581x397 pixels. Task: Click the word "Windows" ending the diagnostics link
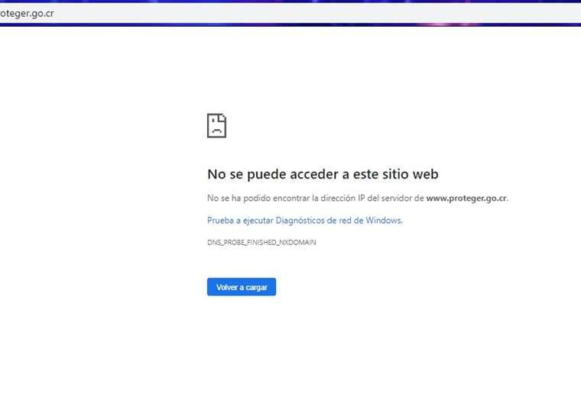tap(385, 220)
